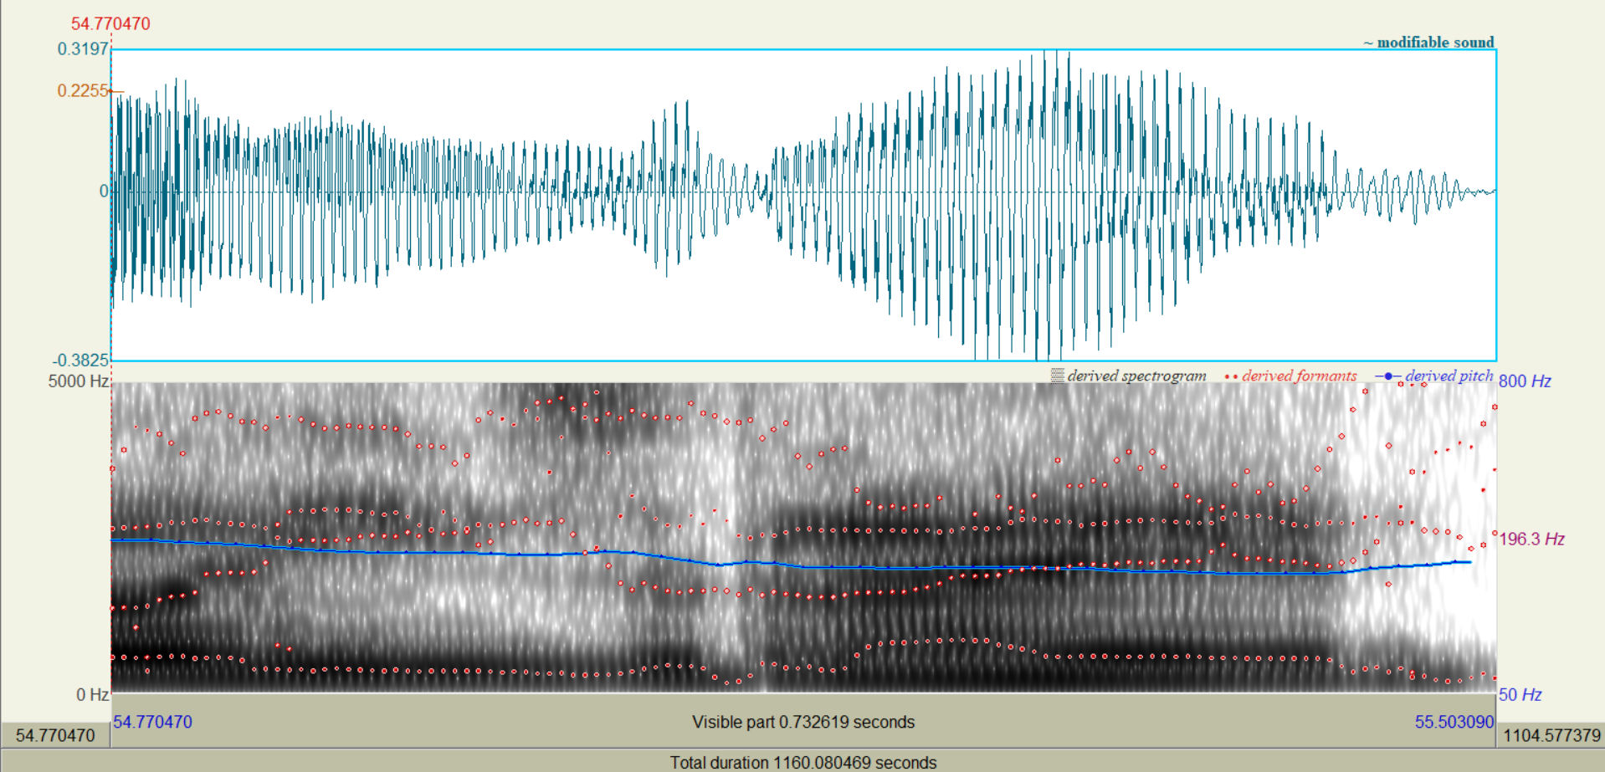Click the "derived formants" legend text

[x=1299, y=376]
